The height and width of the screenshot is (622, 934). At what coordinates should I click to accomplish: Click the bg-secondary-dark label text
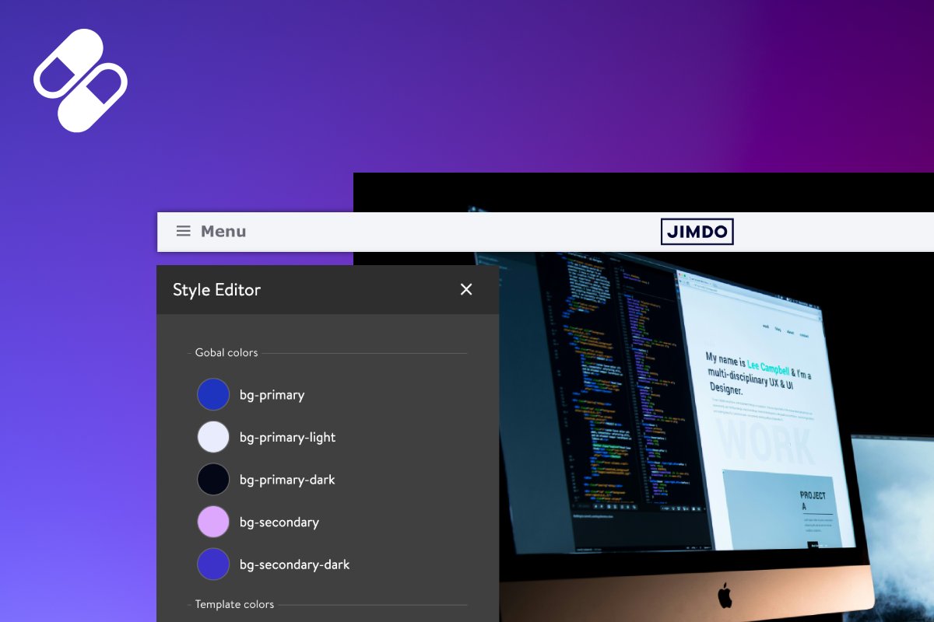[x=293, y=564]
